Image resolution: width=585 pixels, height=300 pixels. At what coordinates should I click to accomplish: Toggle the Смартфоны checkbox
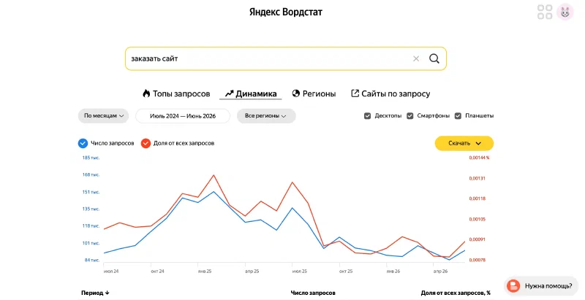coord(410,116)
